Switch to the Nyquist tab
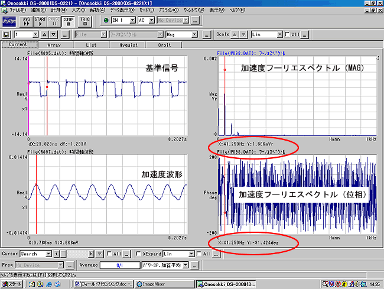 [128, 45]
